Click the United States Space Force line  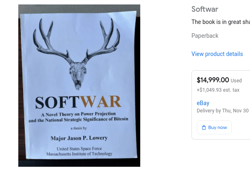tap(79, 148)
